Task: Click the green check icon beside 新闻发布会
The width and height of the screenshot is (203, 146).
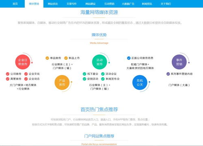Action: click(103, 79)
